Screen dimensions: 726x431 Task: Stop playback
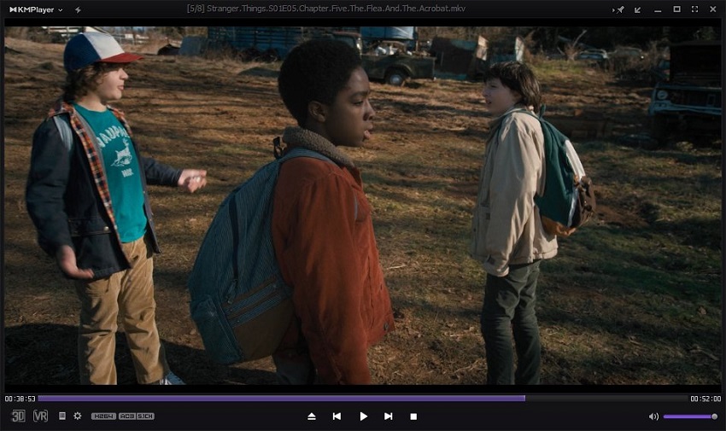[x=413, y=416]
